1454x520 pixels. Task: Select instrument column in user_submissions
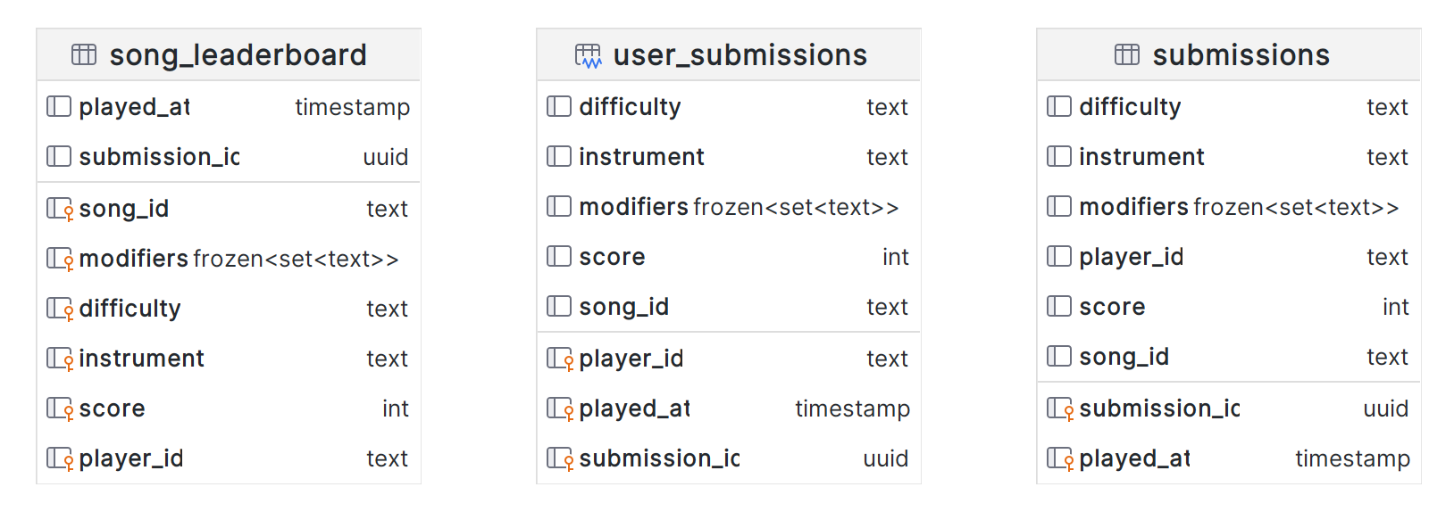click(641, 157)
